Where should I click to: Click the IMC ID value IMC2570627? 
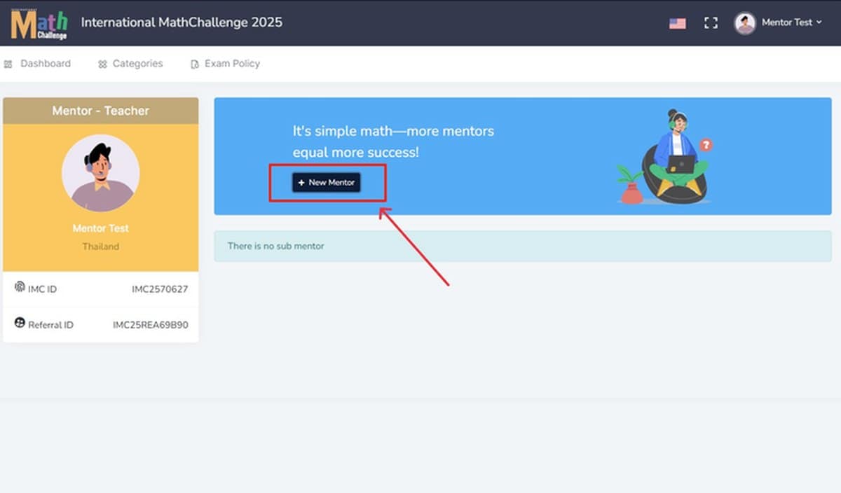tap(160, 289)
